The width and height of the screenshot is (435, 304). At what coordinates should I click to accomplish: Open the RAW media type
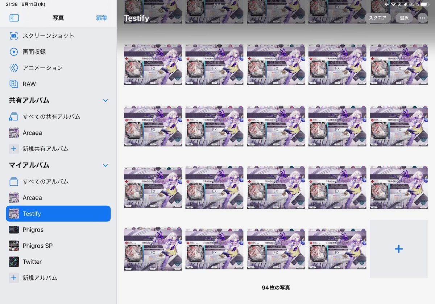click(x=58, y=84)
